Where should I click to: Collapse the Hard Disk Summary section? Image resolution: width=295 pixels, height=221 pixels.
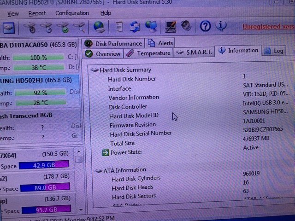point(94,70)
